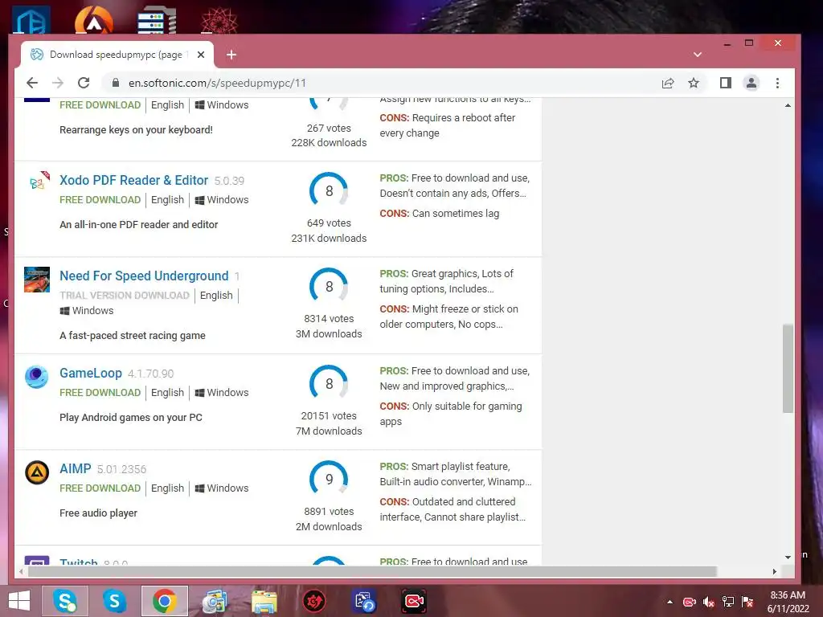Viewport: 823px width, 617px height.
Task: Open File Explorer from the taskbar
Action: [x=264, y=601]
